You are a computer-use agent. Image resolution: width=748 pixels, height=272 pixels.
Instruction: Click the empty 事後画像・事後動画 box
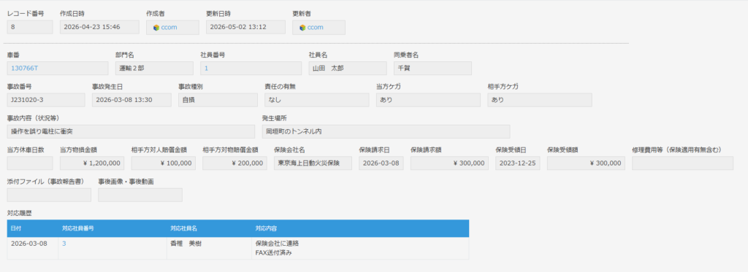[x=140, y=195]
